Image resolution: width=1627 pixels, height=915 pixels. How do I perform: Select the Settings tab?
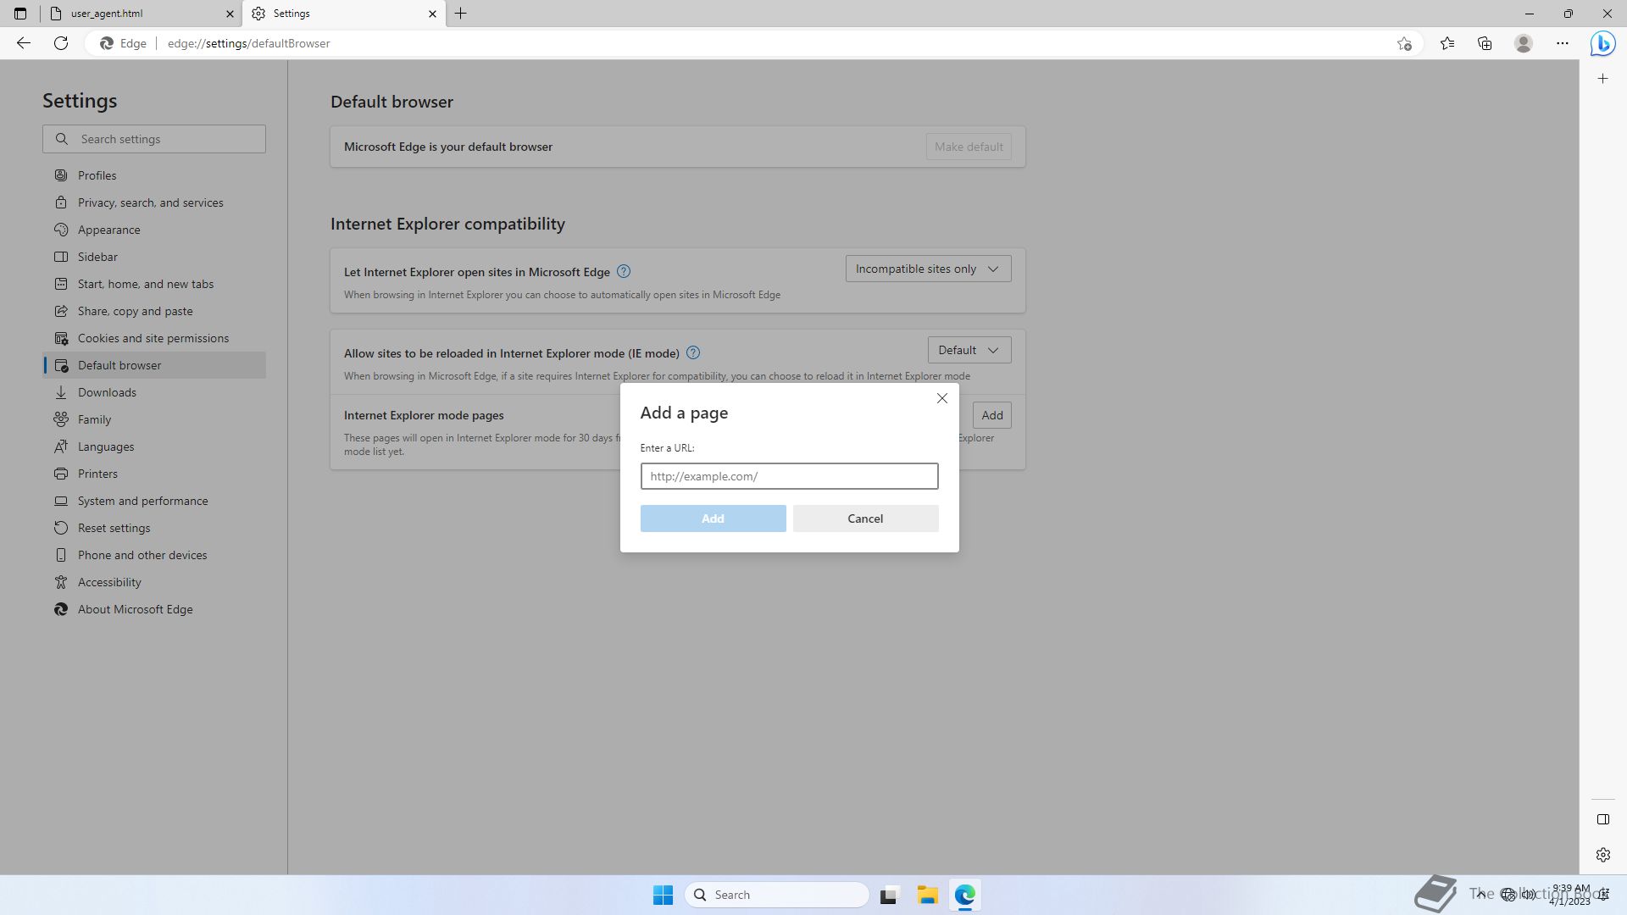pos(344,14)
